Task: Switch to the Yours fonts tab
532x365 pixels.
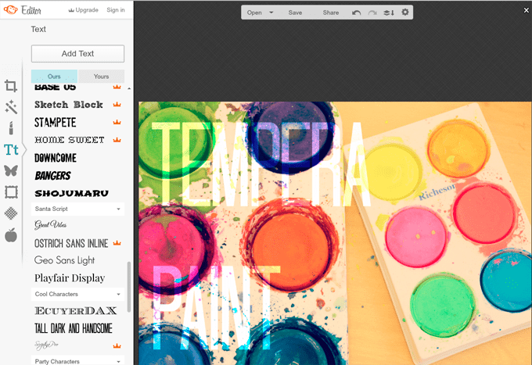Action: 101,77
